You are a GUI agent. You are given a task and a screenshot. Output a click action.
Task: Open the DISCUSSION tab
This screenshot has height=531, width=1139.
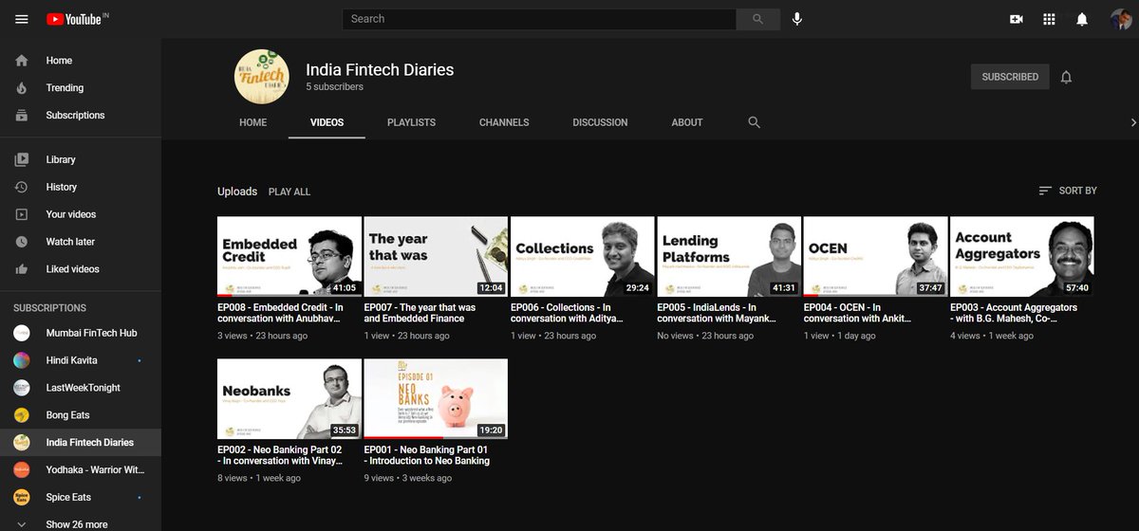tap(600, 122)
